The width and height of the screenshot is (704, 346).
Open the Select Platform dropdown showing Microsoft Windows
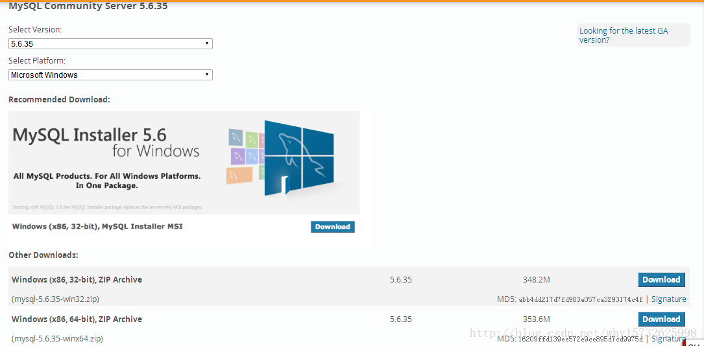coord(110,75)
